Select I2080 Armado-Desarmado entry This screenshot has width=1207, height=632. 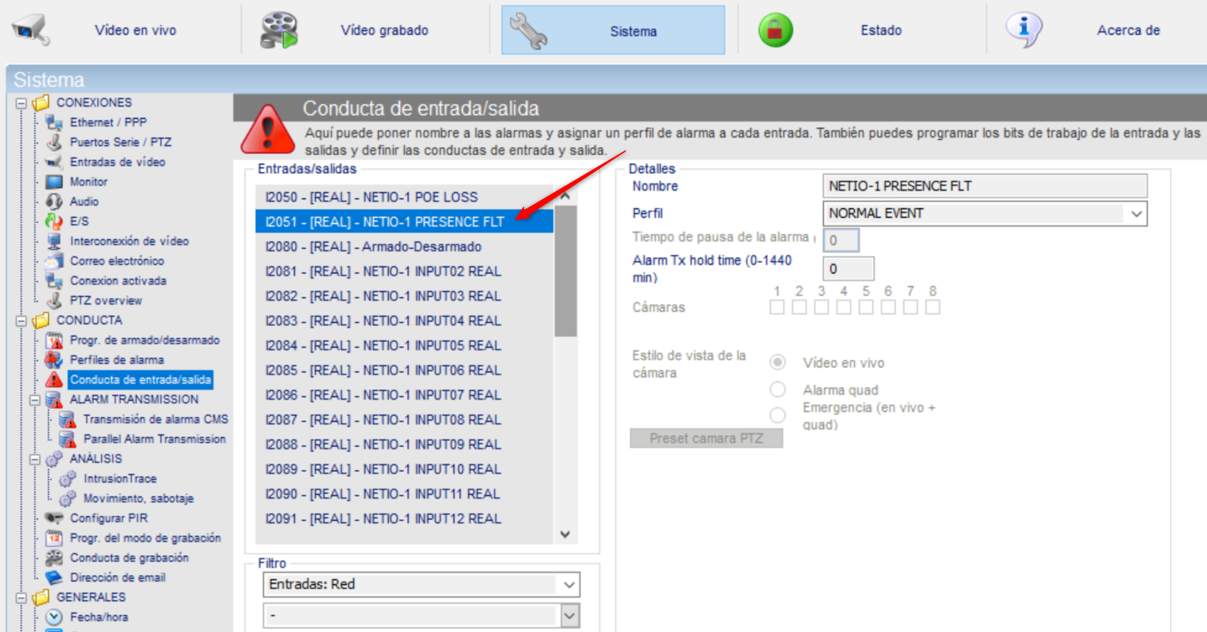coord(404,246)
